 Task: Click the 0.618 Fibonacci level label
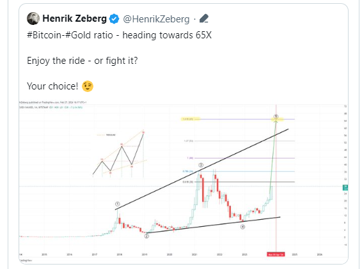(x=187, y=182)
